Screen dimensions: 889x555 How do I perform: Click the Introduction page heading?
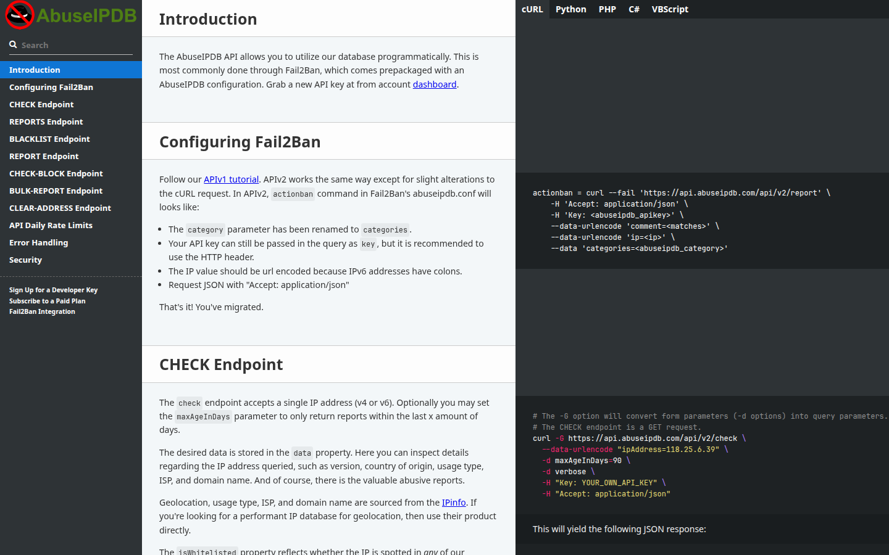pyautogui.click(x=208, y=19)
